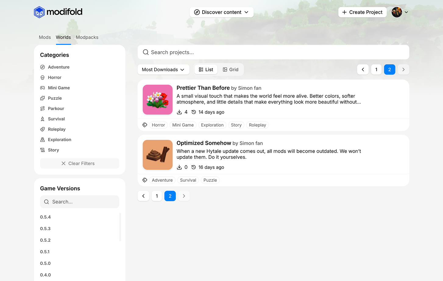Open the Modpacks tab
Image resolution: width=443 pixels, height=281 pixels.
click(x=87, y=37)
